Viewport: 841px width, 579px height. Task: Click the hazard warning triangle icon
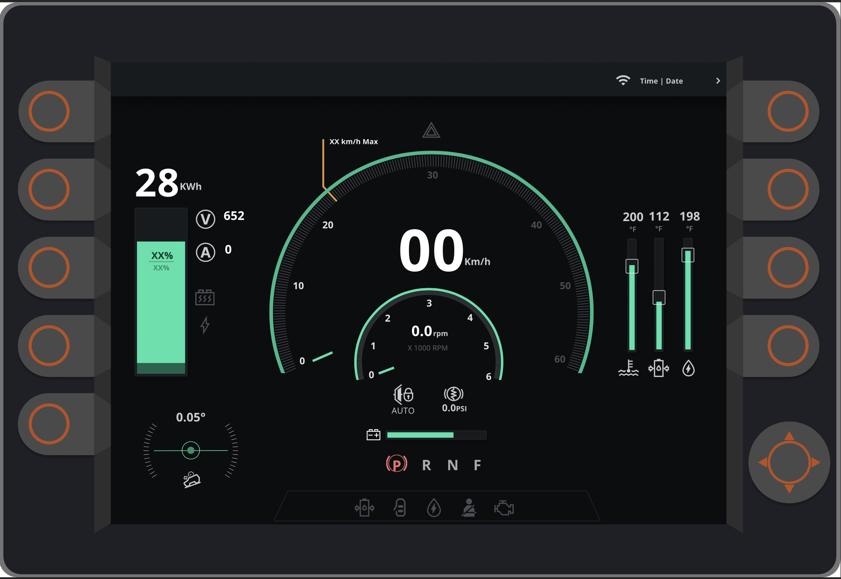[431, 130]
